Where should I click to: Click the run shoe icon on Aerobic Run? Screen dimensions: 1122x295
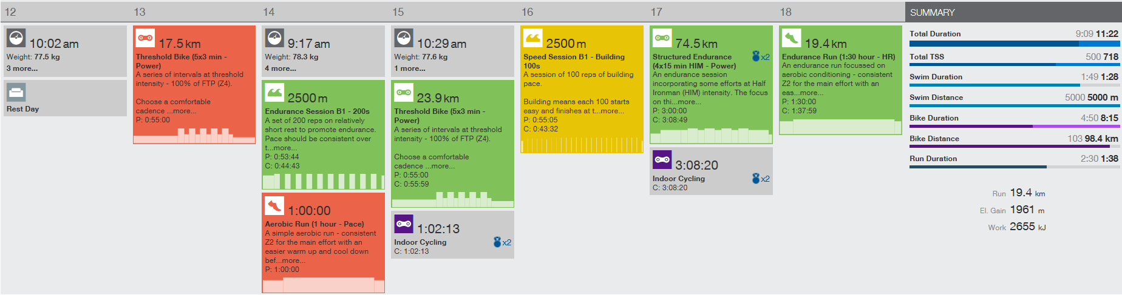point(274,206)
